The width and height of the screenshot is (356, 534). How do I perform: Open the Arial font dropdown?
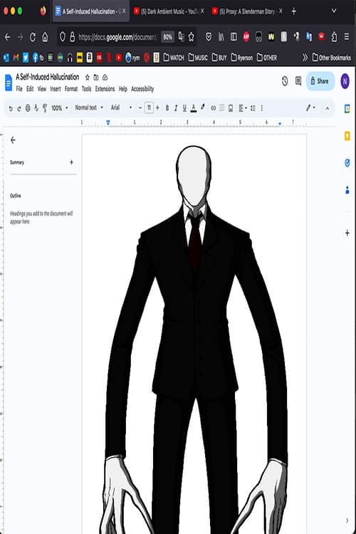(x=121, y=108)
